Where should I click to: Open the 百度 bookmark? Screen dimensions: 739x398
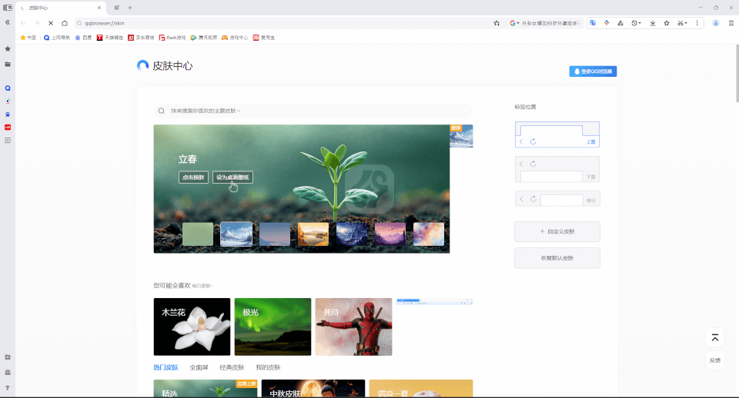click(83, 38)
